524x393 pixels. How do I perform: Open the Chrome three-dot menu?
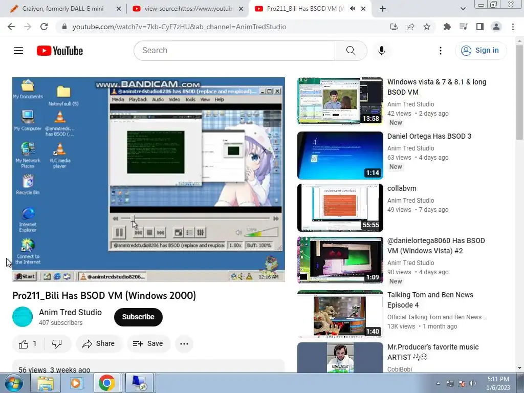[x=513, y=27]
